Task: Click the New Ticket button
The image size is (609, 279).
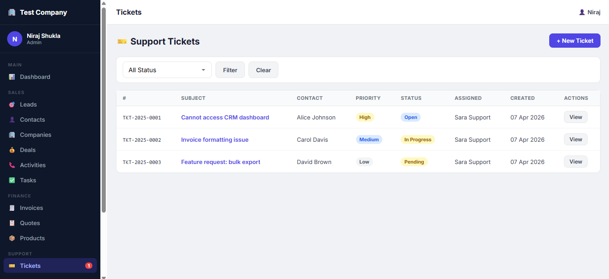Action: pyautogui.click(x=575, y=41)
